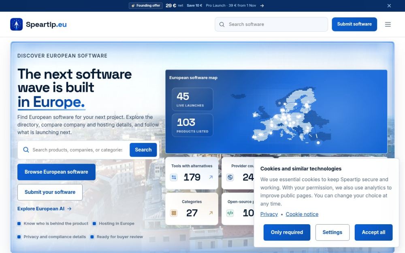
Task: Click the globe icon in Provider countries card
Action: 230,177
